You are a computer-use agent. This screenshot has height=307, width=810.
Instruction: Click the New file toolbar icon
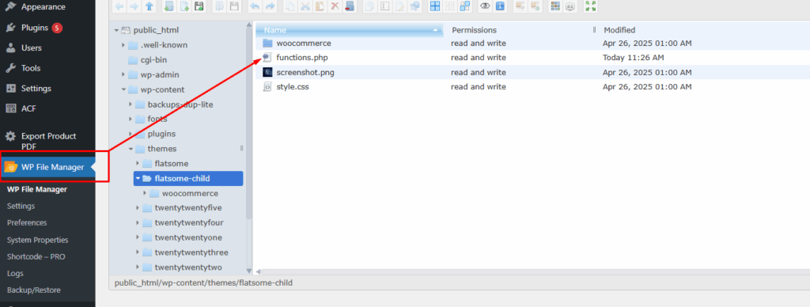click(x=184, y=6)
